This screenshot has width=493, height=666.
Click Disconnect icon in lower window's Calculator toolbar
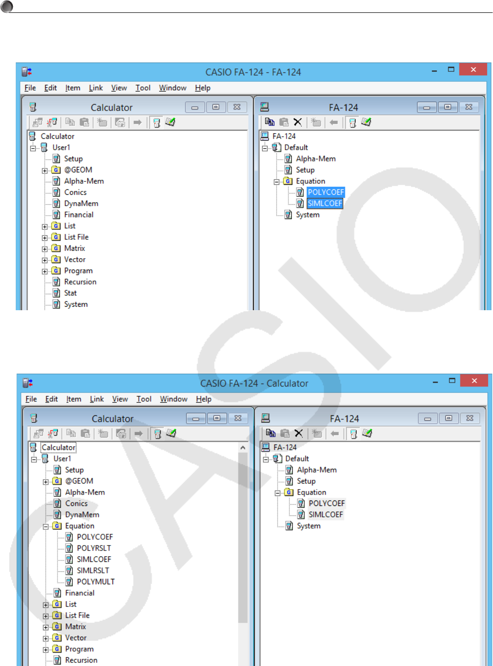tap(54, 433)
